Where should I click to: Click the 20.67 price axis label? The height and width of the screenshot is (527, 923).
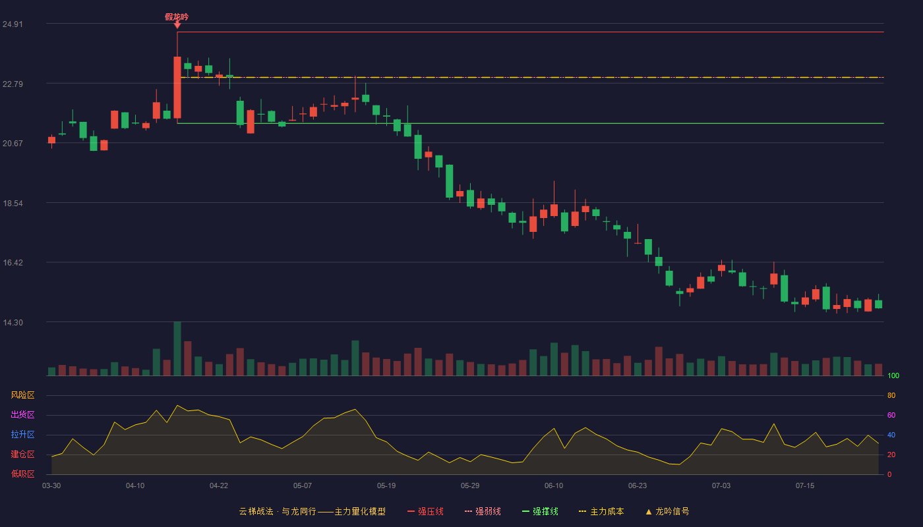(x=13, y=144)
